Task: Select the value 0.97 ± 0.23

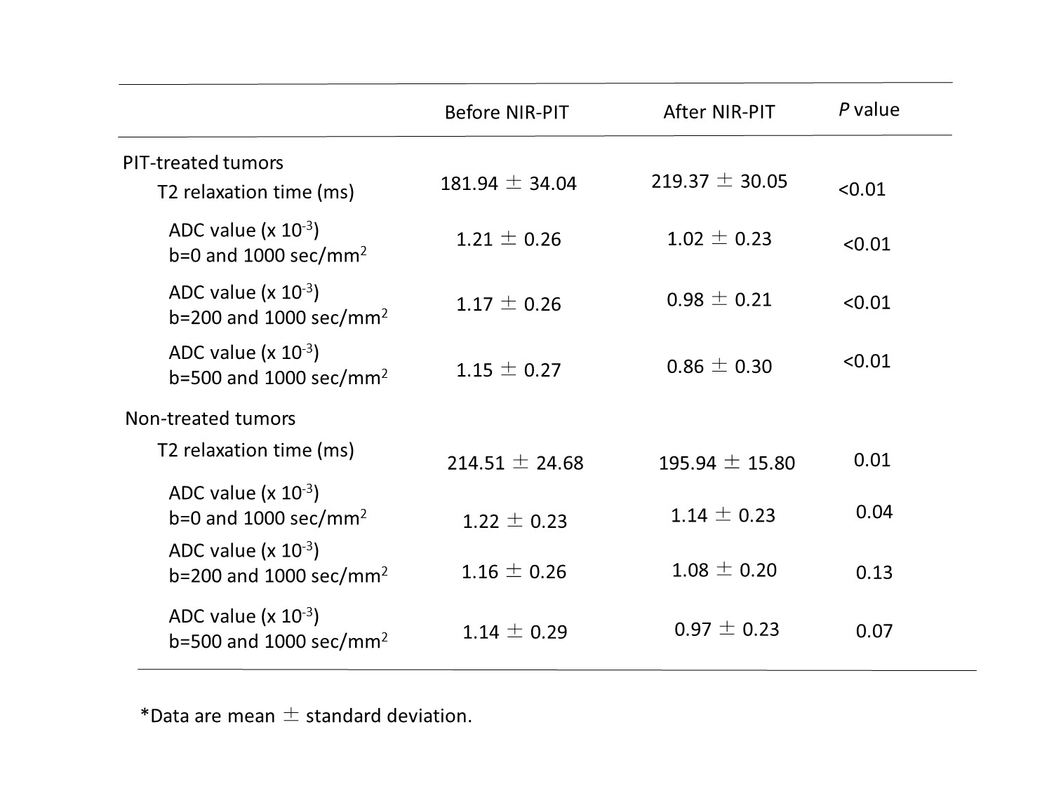Action: 726,630
